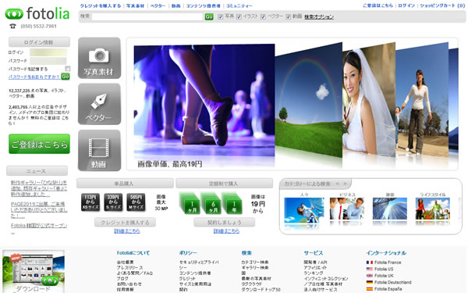
Task: Select the 6ヶ月 subscription stack icon
Action: 211,203
